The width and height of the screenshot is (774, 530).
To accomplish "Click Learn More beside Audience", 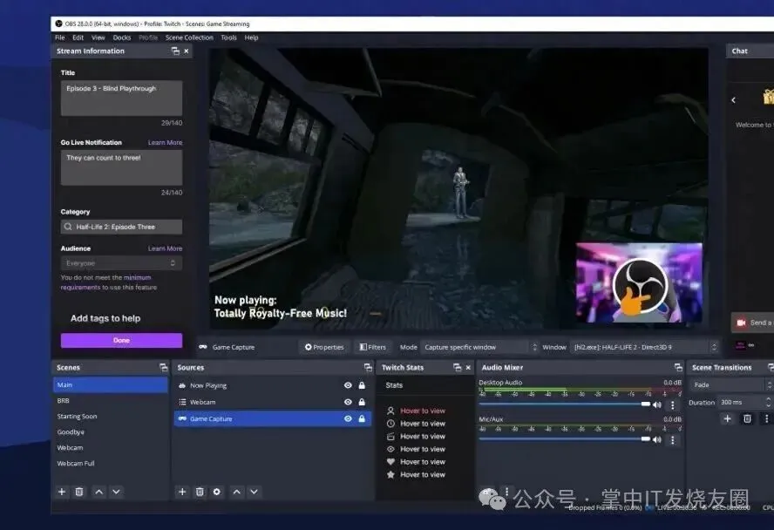I will pyautogui.click(x=165, y=248).
